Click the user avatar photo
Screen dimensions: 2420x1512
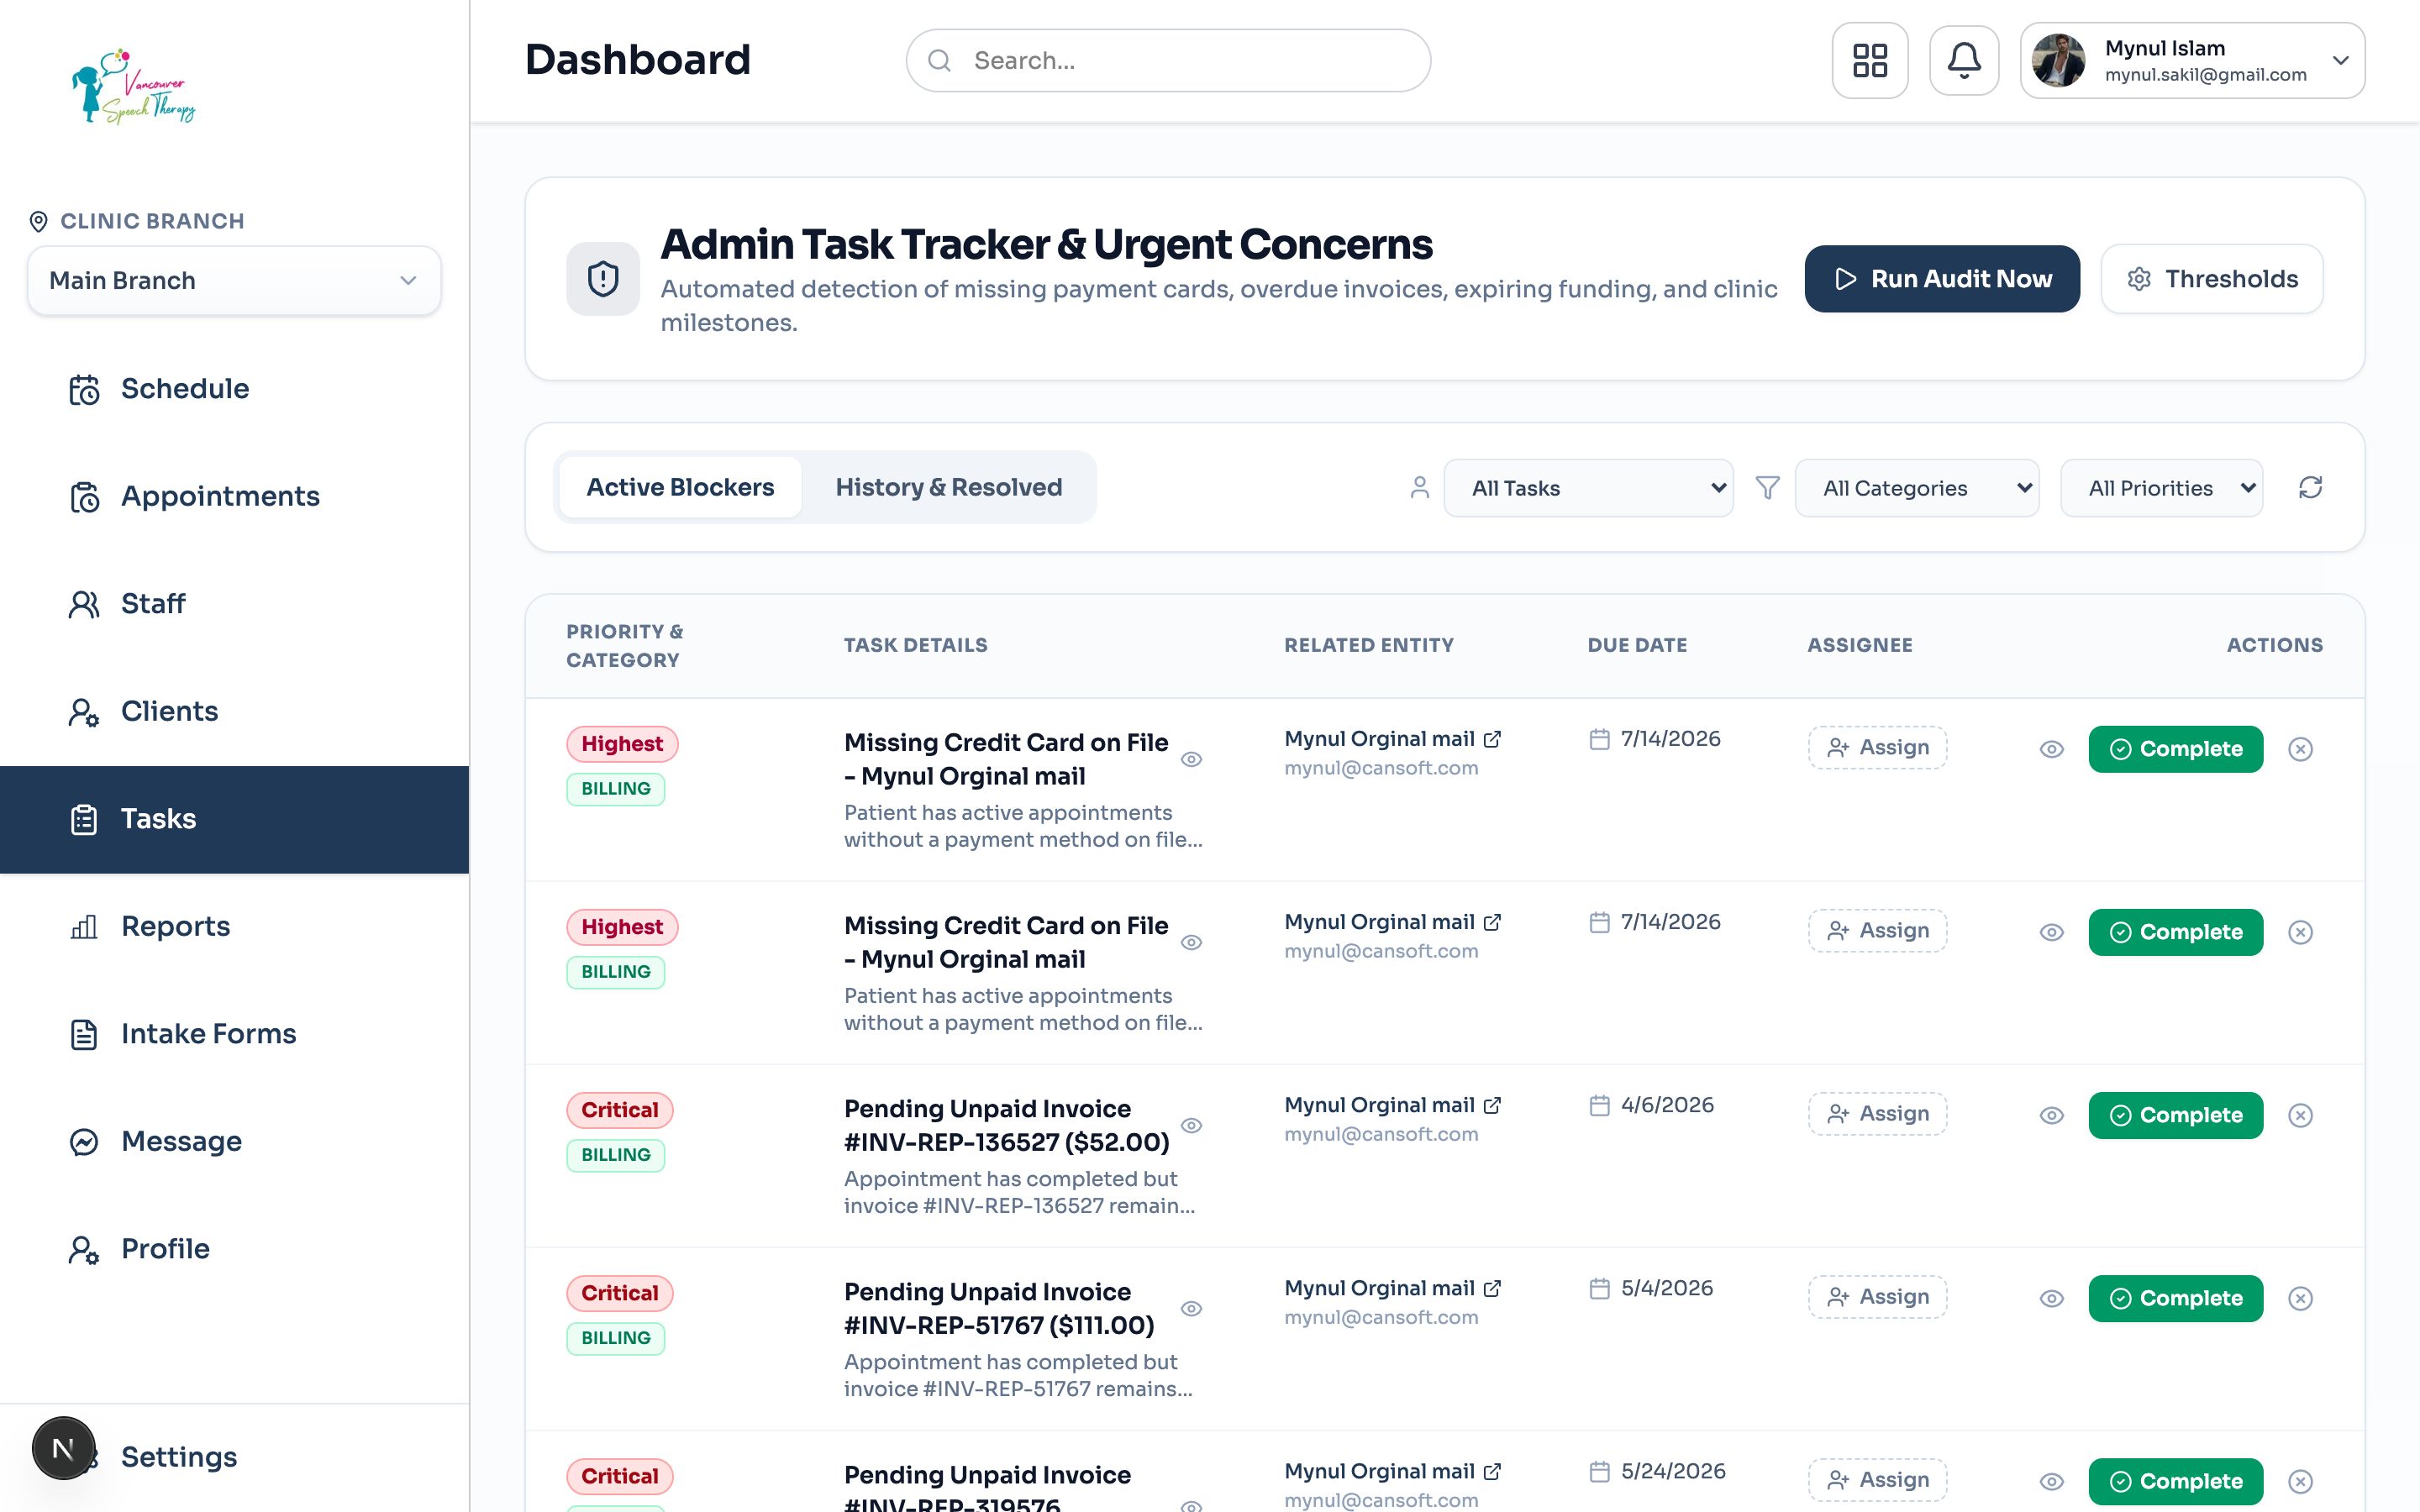click(x=2058, y=61)
